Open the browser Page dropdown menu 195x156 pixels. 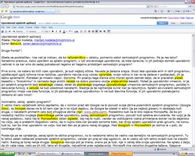[x=177, y=11]
